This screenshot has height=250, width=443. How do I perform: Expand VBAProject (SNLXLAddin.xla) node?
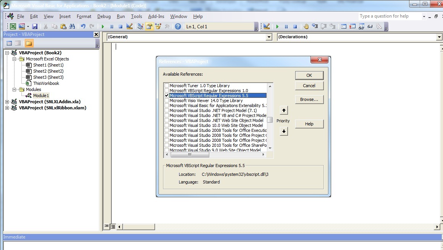(x=7, y=102)
